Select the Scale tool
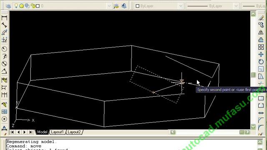267x150 pixels. tap(261, 69)
